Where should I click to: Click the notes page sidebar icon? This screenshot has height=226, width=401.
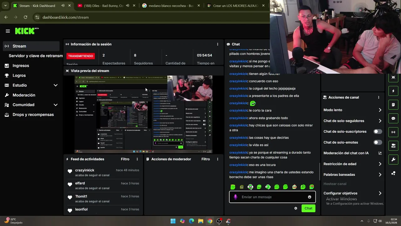[393, 105]
